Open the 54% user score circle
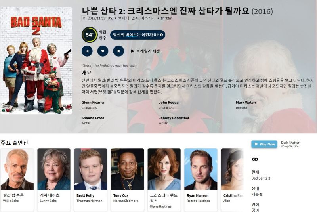Screen dimensions: 317x212 (x=90, y=34)
